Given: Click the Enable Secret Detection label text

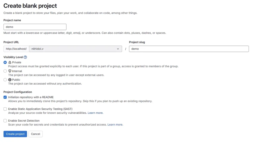Looking at the screenshot, I should pyautogui.click(x=24, y=121).
